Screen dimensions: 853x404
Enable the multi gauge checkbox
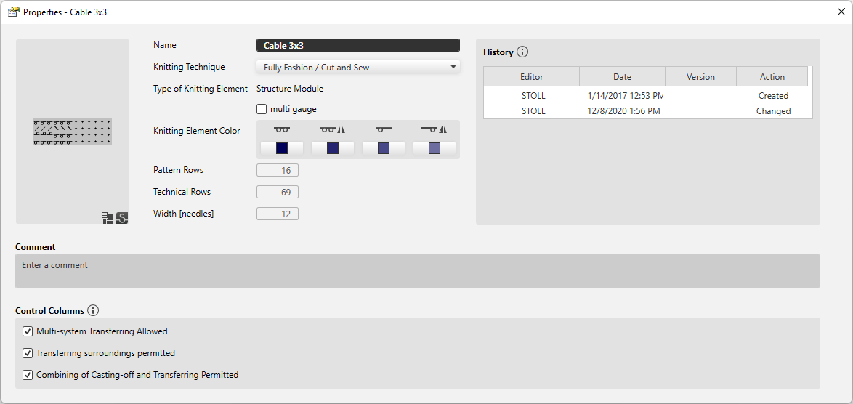[x=262, y=109]
